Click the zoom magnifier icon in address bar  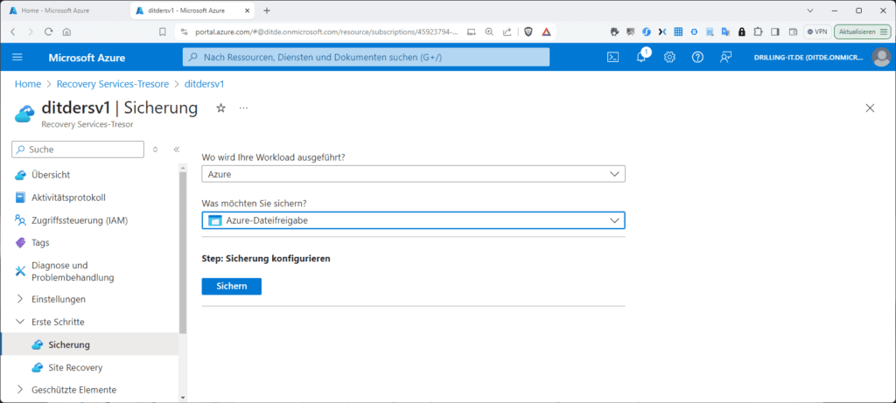click(x=489, y=32)
